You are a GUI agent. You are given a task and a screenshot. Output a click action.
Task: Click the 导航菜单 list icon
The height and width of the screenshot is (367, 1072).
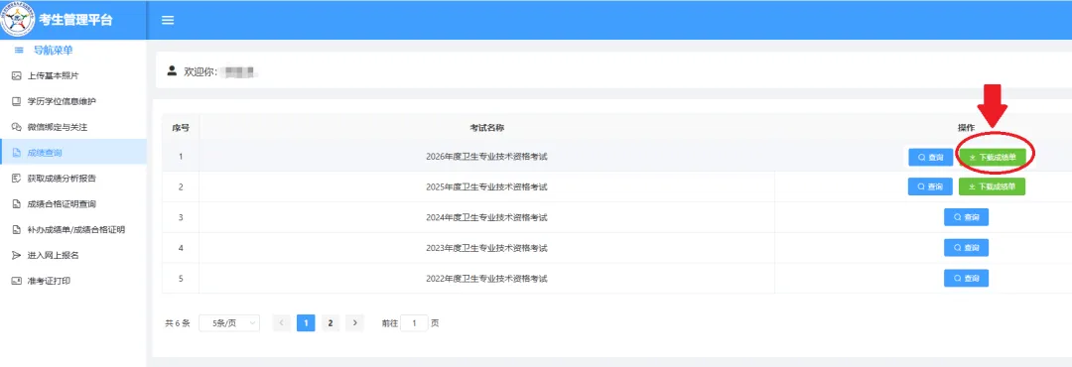click(x=19, y=50)
